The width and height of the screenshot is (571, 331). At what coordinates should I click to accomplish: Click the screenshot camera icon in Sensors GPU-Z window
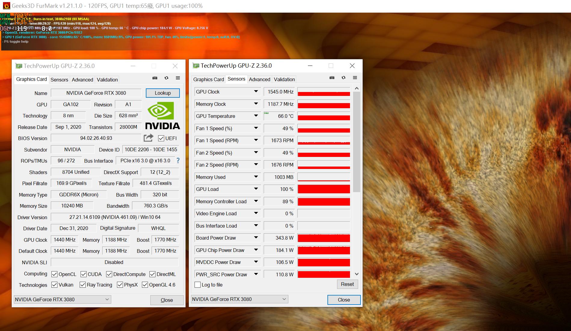pyautogui.click(x=332, y=78)
